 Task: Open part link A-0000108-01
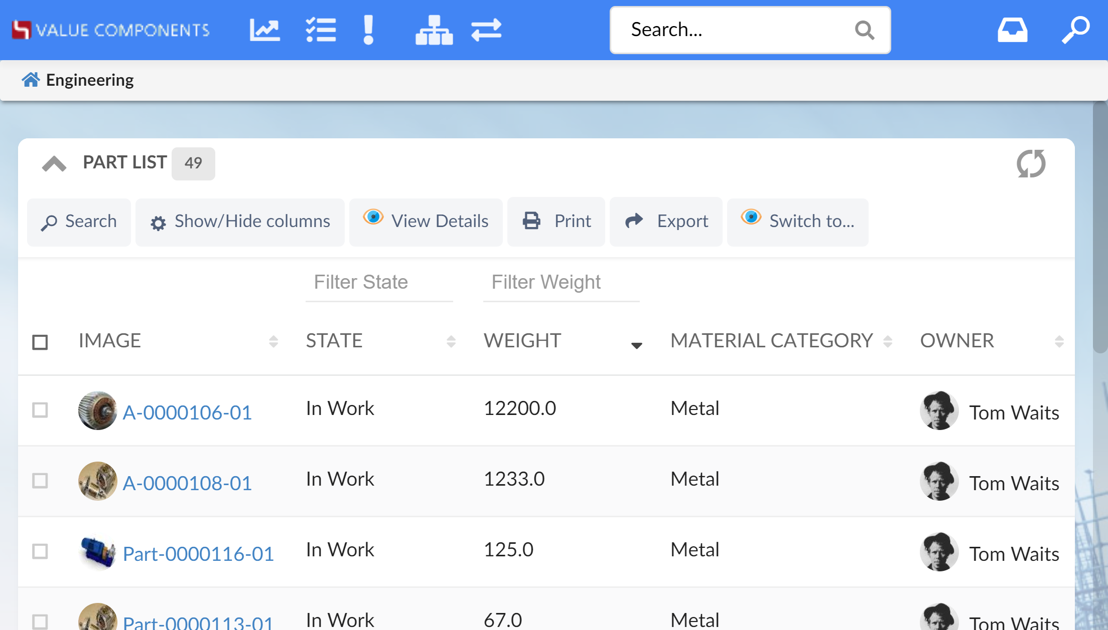187,483
